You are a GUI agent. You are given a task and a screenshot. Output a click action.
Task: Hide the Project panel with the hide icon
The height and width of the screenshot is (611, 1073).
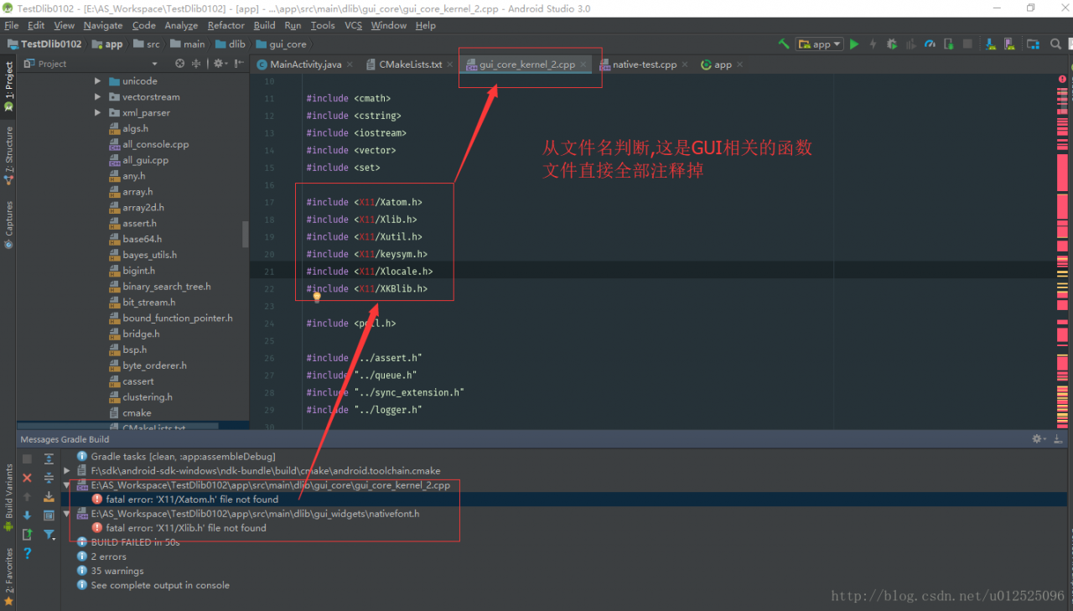(x=240, y=64)
